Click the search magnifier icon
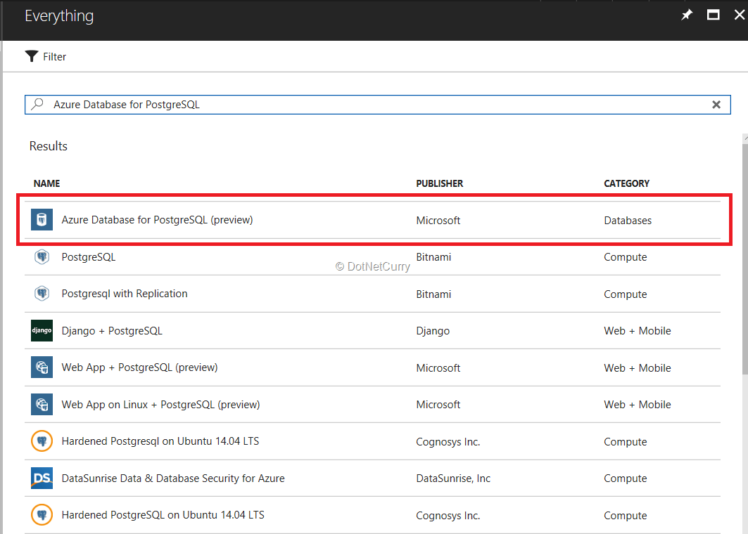 (37, 104)
